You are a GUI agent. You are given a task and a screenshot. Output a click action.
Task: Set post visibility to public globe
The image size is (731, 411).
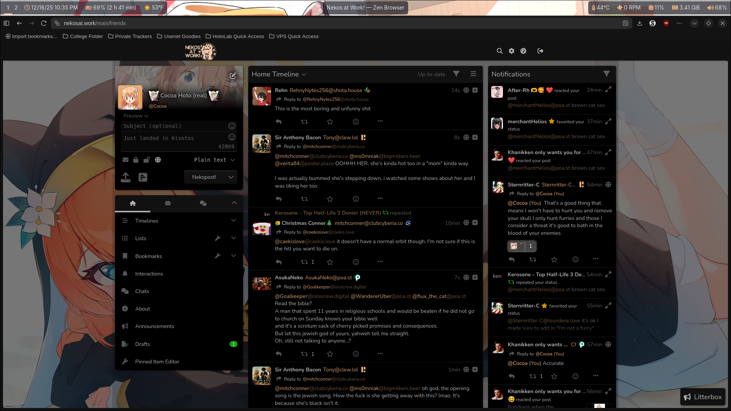(158, 160)
